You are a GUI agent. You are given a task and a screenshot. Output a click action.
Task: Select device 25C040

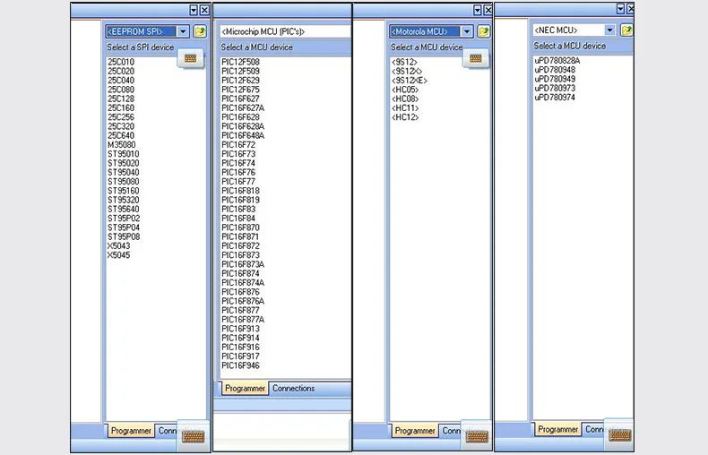pyautogui.click(x=121, y=81)
